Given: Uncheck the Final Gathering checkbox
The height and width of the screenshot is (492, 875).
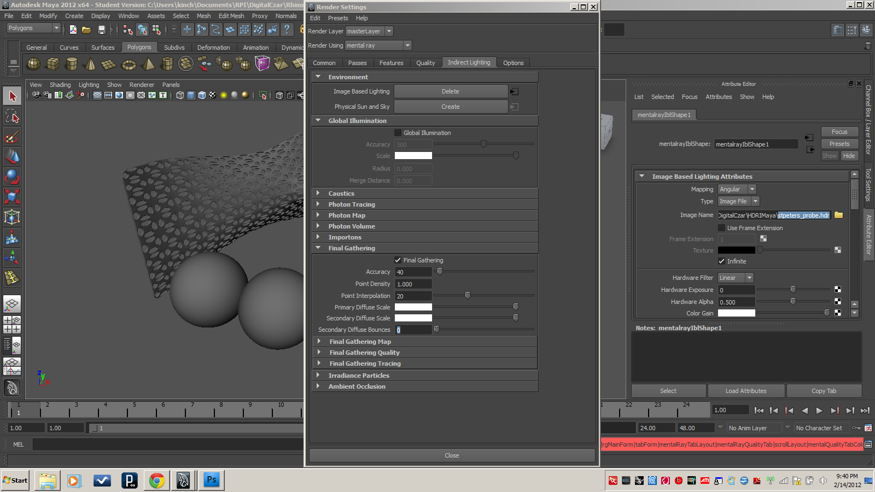Looking at the screenshot, I should click(x=398, y=260).
